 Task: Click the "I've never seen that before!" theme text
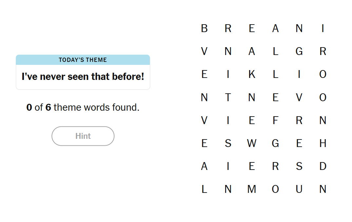click(83, 77)
